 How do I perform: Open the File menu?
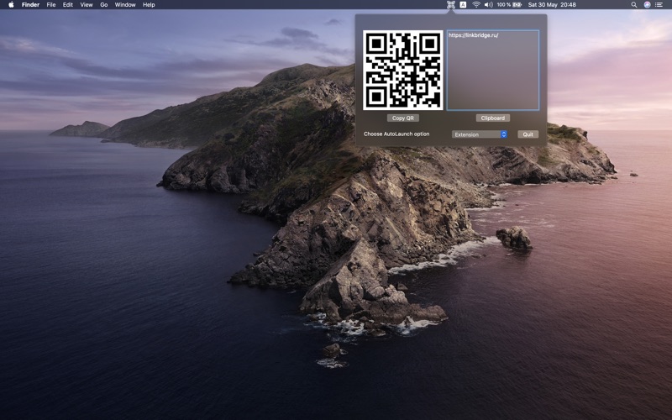coord(51,5)
